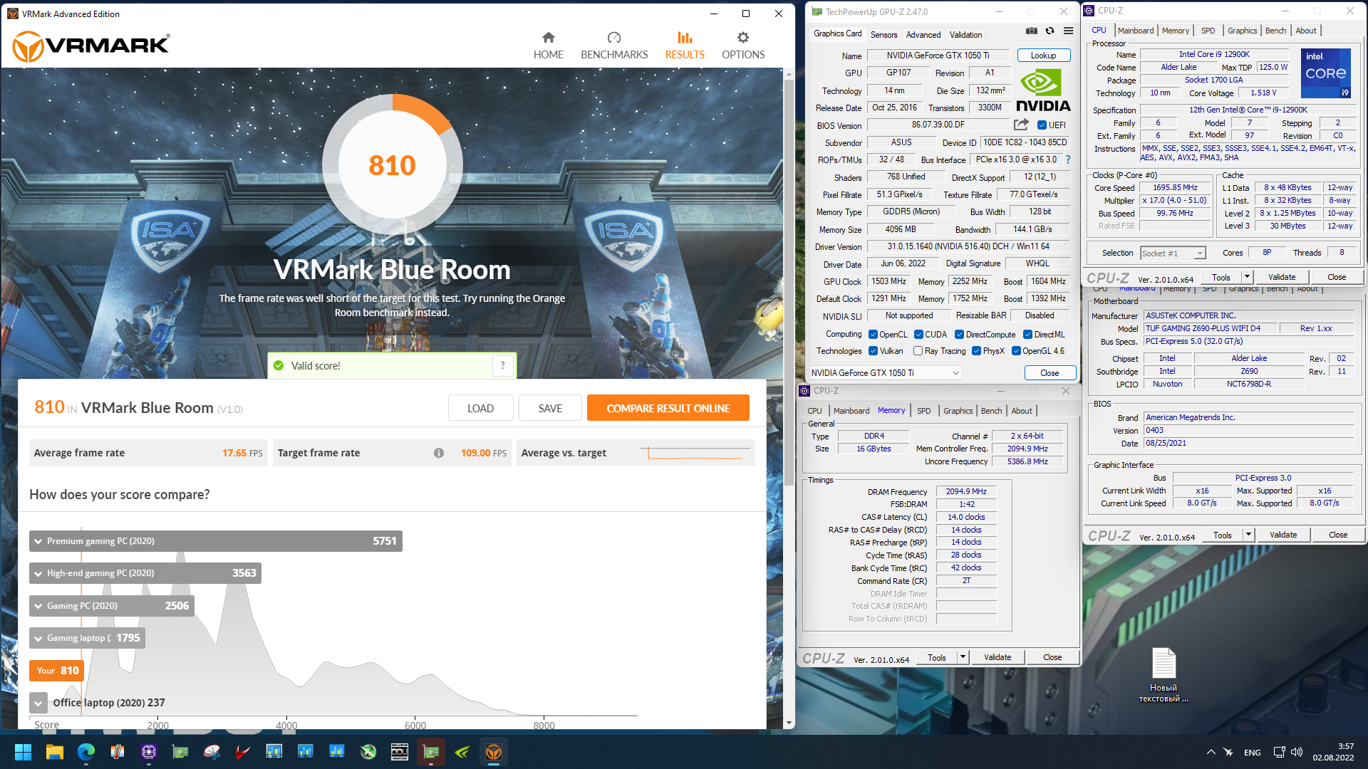Open BENCHMARKS gauge icon in VRMark
The width and height of the screenshot is (1368, 769).
coord(614,38)
